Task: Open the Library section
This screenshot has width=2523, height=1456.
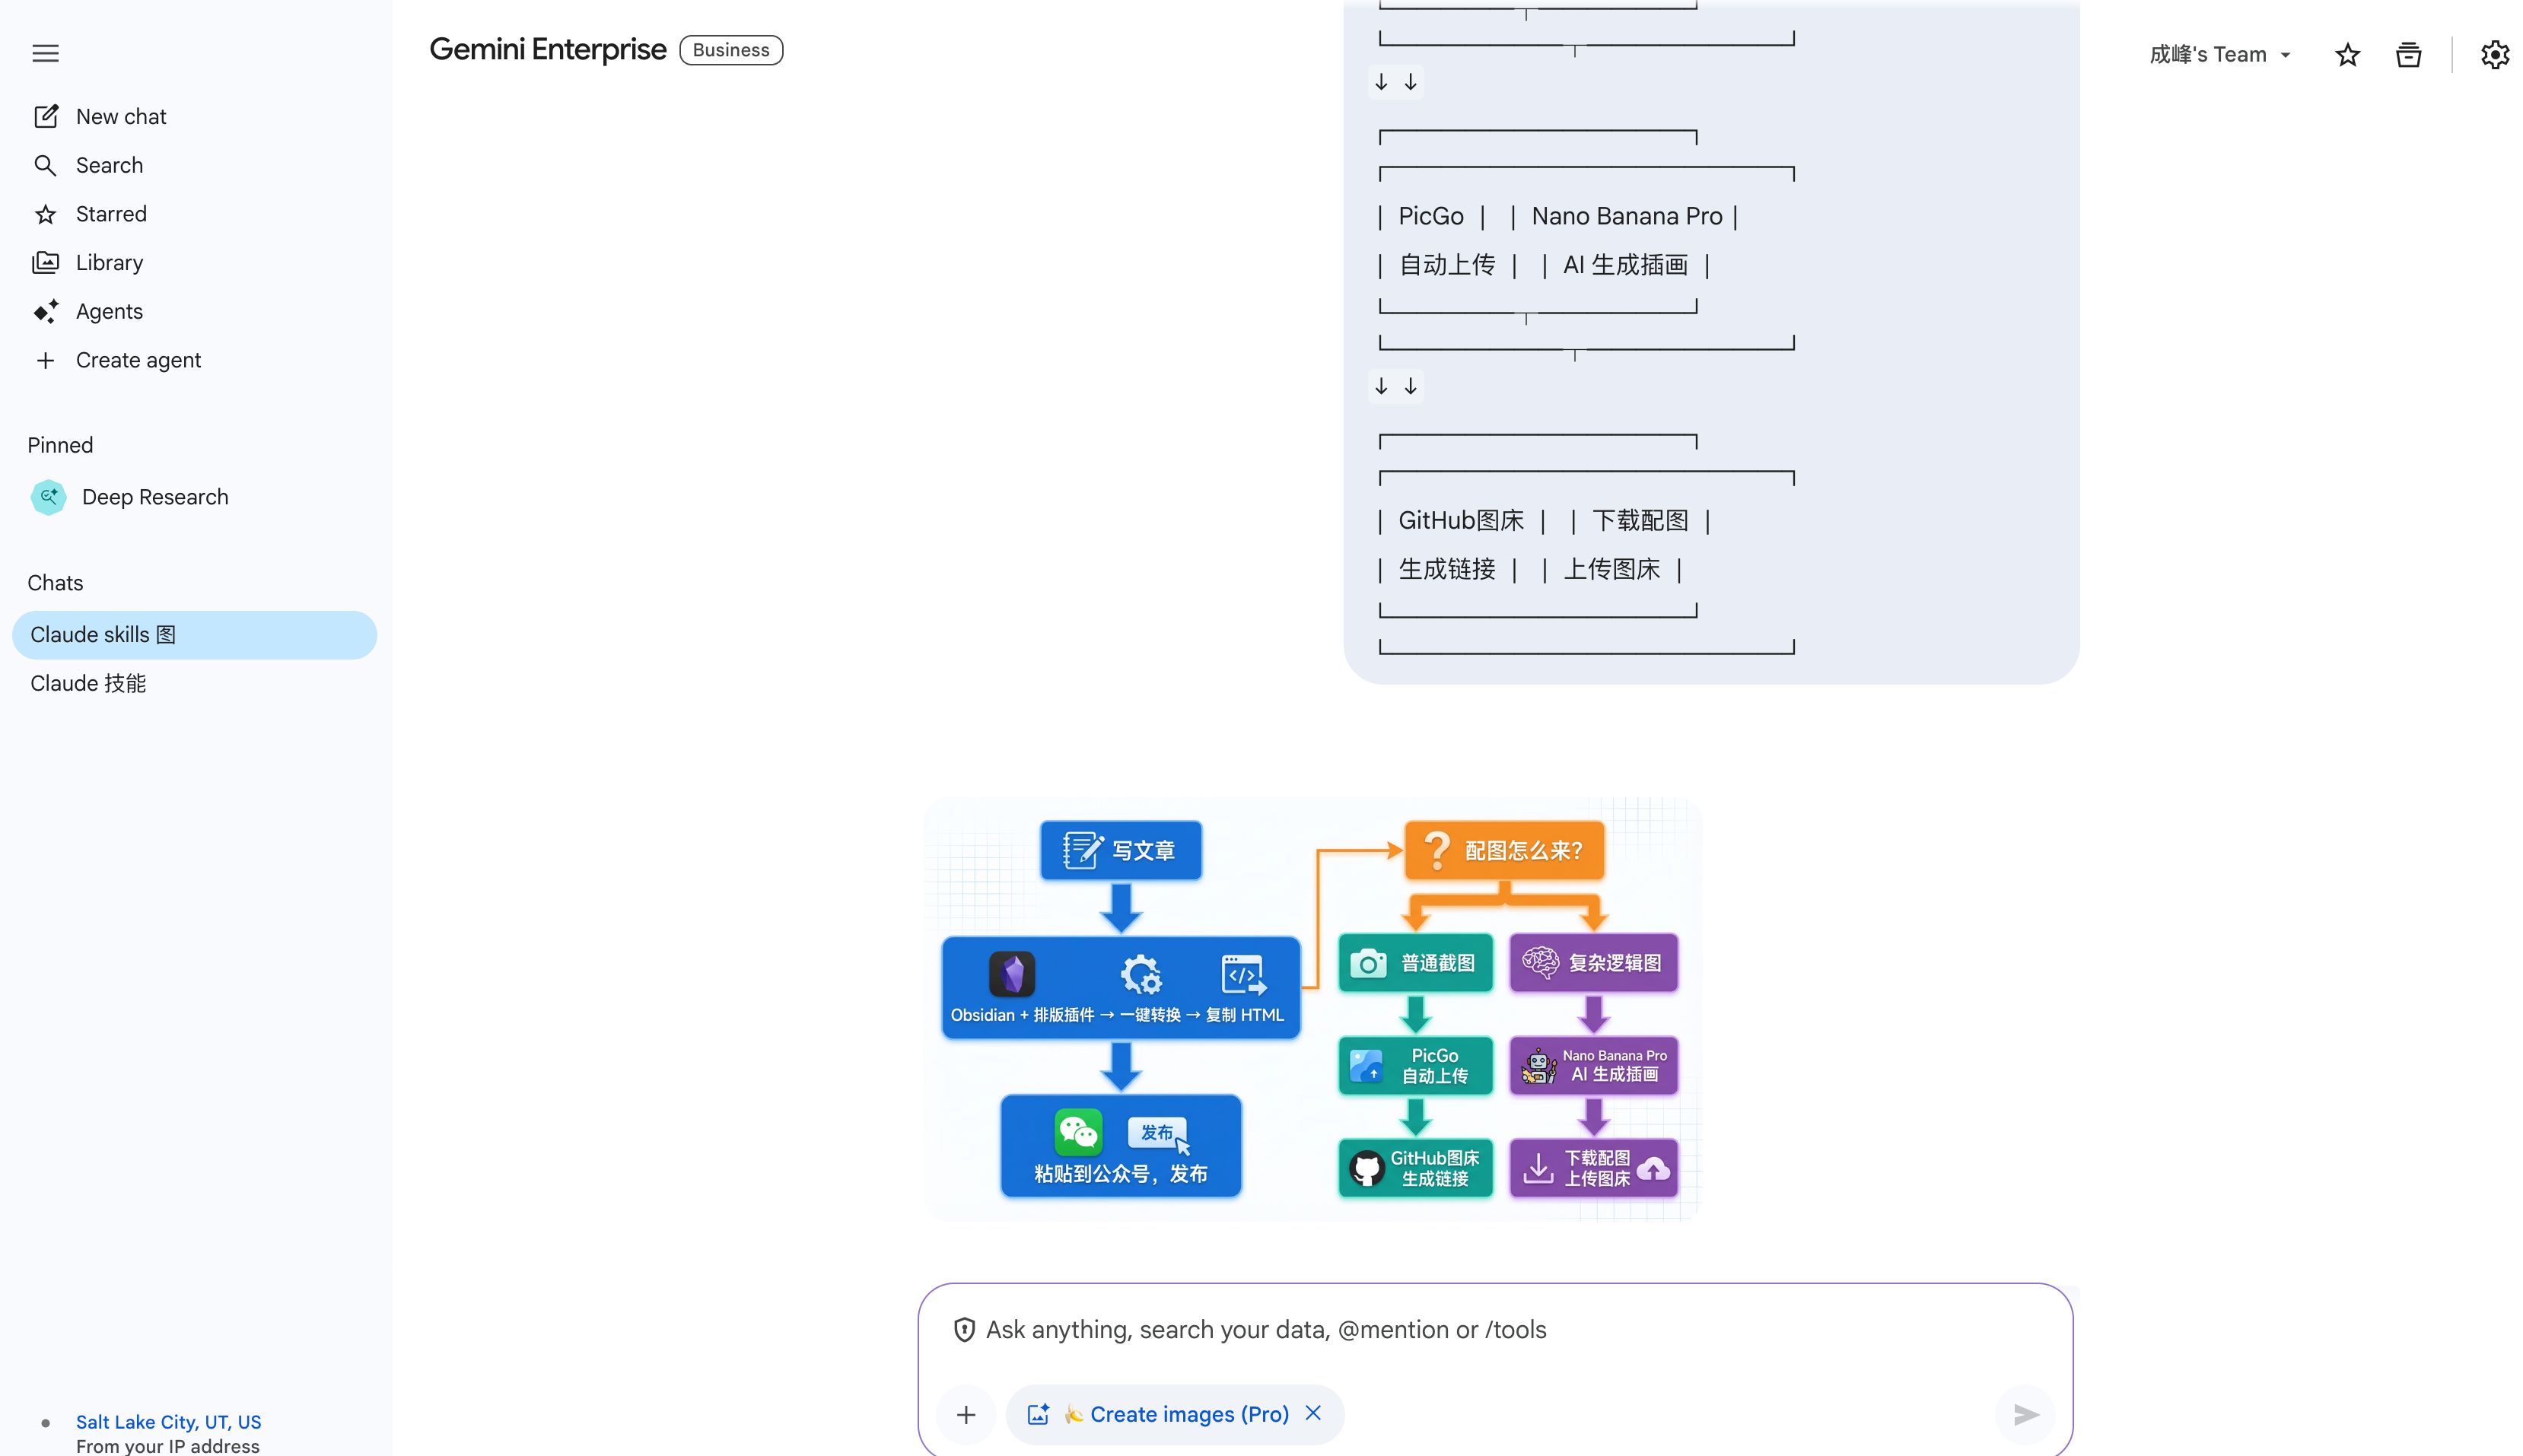Action: 108,262
